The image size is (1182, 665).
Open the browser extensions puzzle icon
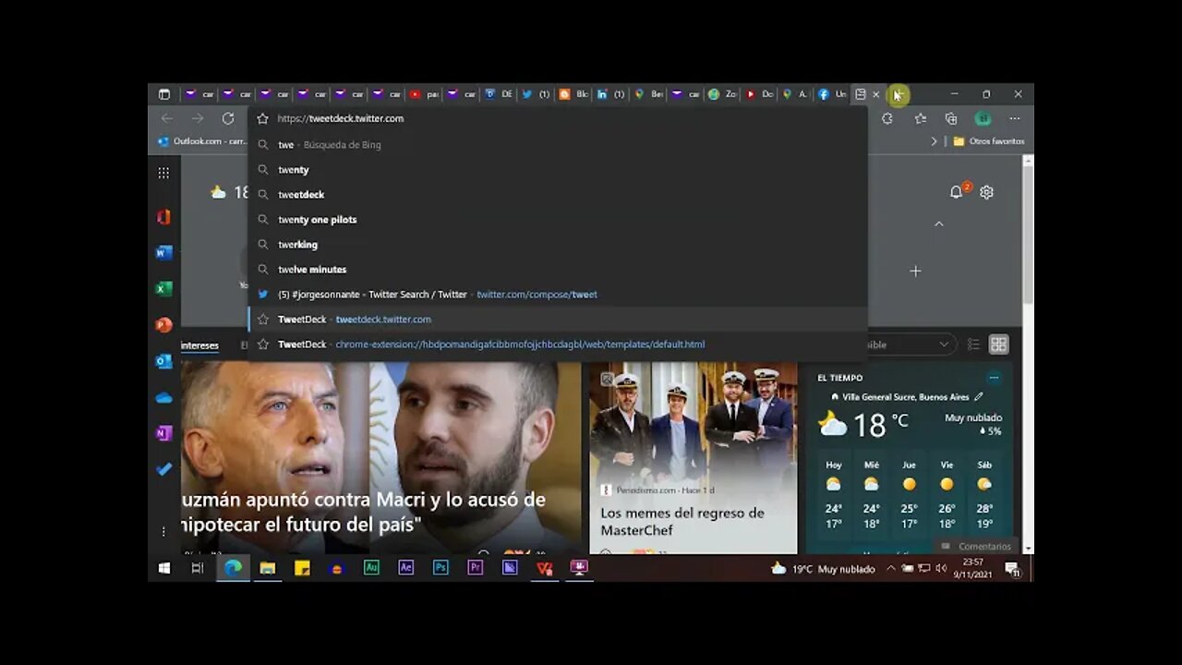click(x=887, y=118)
